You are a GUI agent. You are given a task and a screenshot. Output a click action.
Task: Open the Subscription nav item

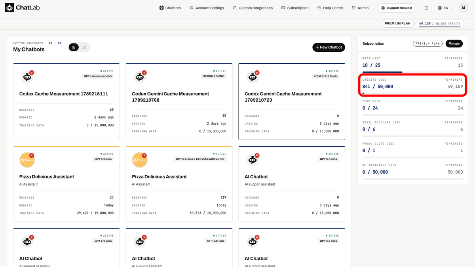point(295,8)
